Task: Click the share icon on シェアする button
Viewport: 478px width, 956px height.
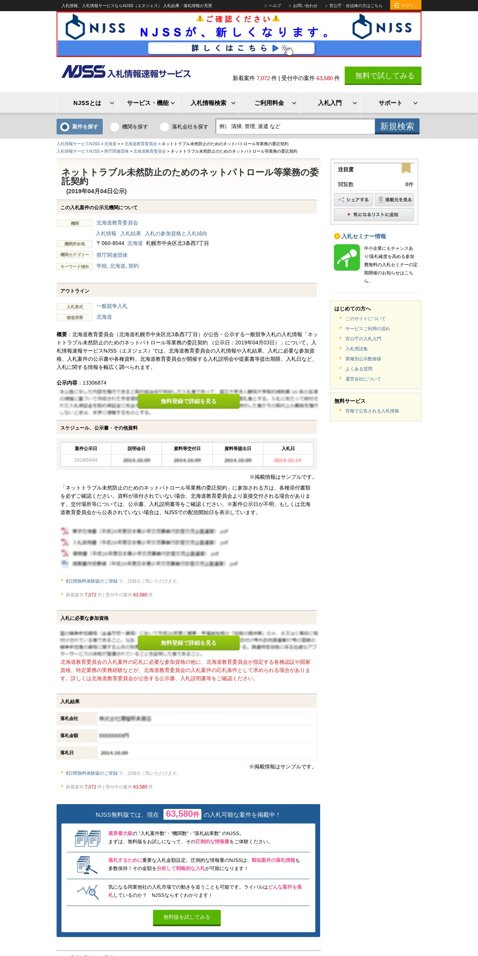Action: pyautogui.click(x=341, y=200)
